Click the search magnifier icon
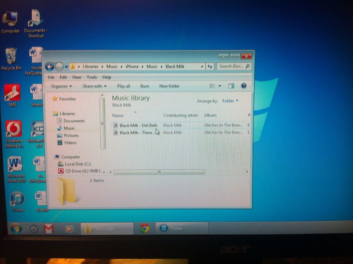Image resolution: width=353 pixels, height=264 pixels. [x=247, y=66]
